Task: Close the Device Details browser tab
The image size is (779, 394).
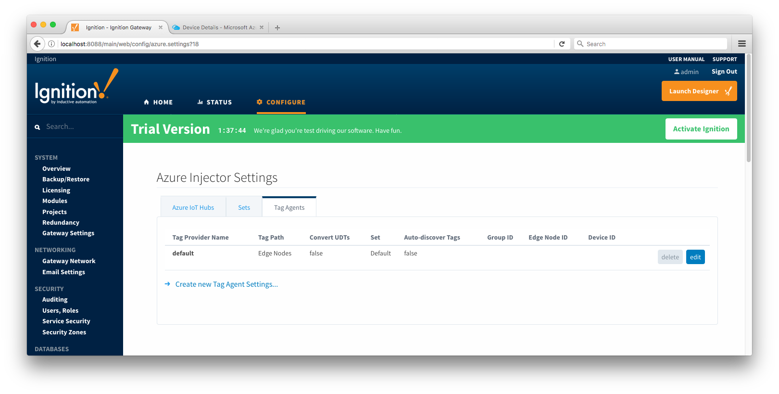Action: point(262,27)
